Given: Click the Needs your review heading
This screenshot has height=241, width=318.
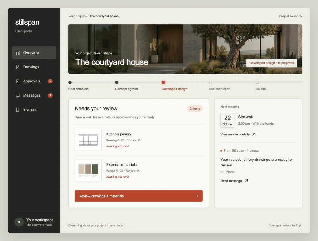Looking at the screenshot, I should coord(96,108).
